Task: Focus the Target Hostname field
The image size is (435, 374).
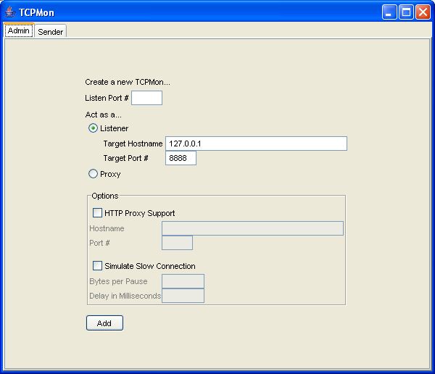Action: [256, 144]
